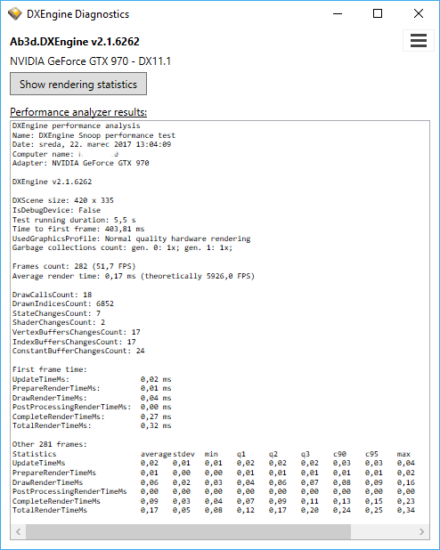Image resolution: width=440 pixels, height=550 pixels.
Task: Click the 'max' column header
Action: pyautogui.click(x=403, y=454)
